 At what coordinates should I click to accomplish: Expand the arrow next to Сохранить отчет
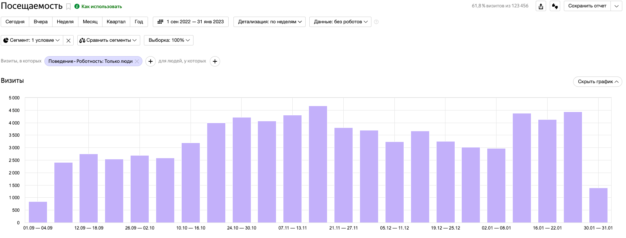point(616,6)
